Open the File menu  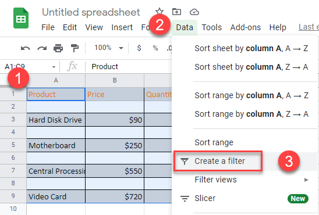coord(48,27)
